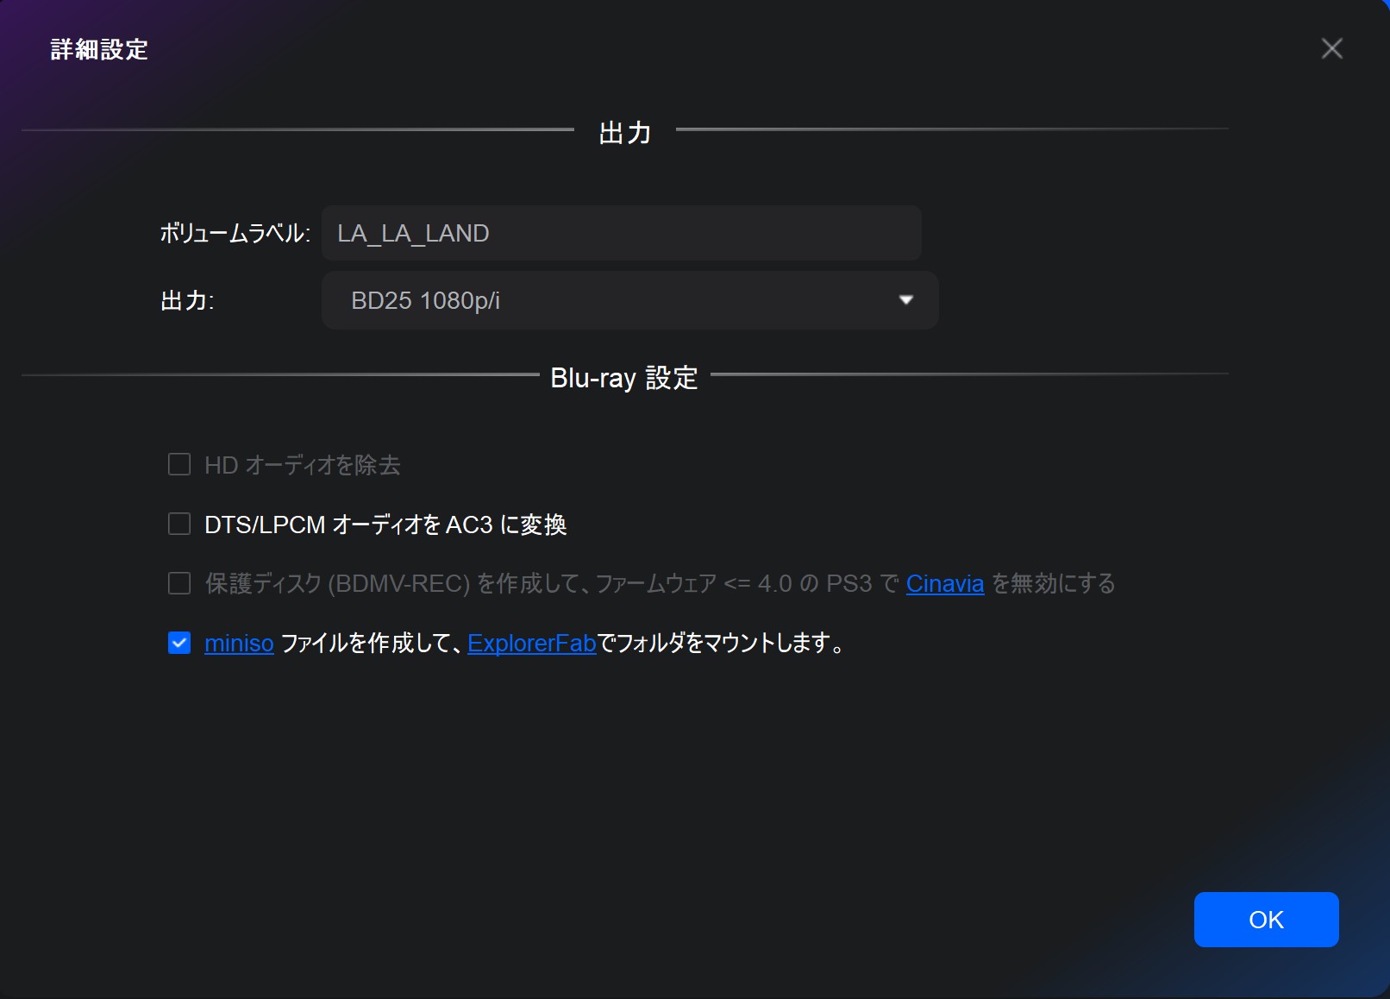Click the Blu-ray 設定 section heading
The image size is (1390, 999).
pos(624,378)
